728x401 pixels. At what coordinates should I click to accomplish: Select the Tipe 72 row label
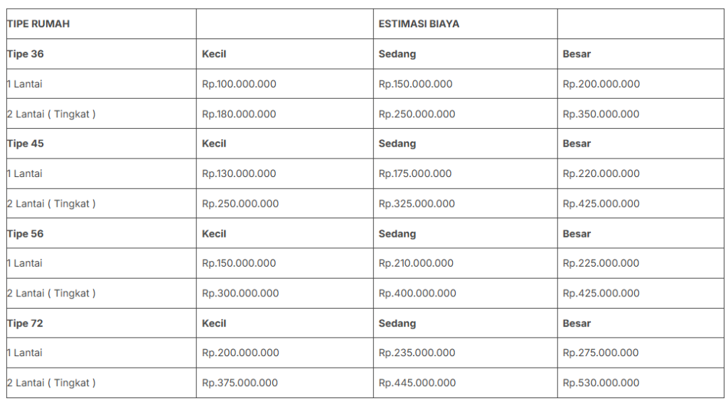point(26,323)
